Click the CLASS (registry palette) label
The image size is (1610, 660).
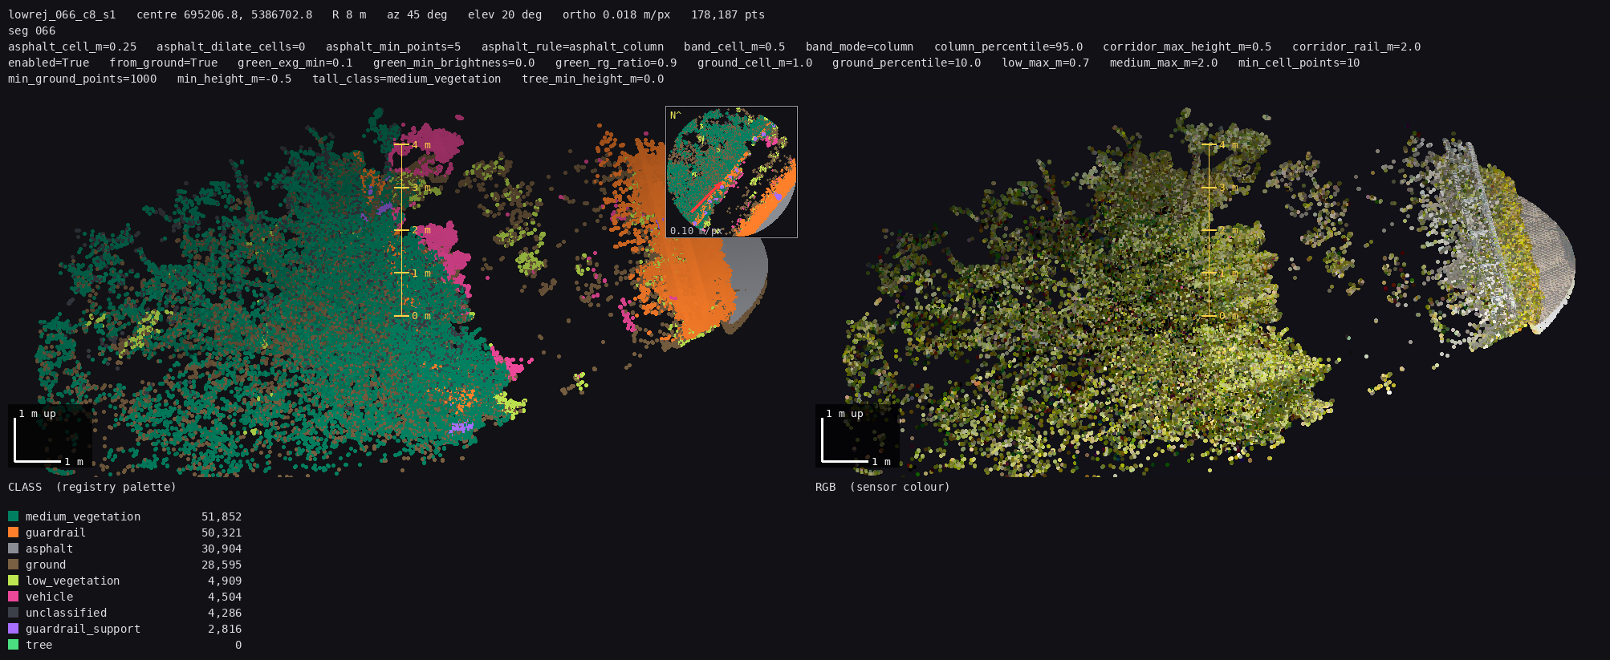[x=92, y=487]
